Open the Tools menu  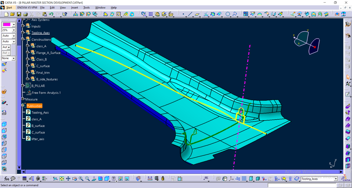click(x=86, y=7)
